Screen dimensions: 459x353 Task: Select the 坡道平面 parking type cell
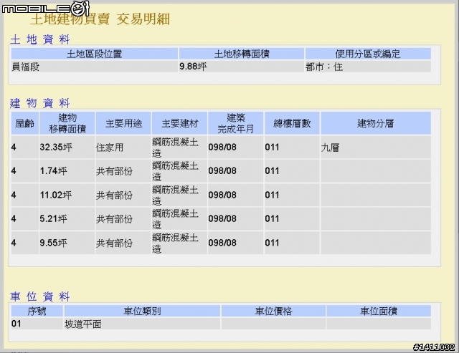(142, 324)
